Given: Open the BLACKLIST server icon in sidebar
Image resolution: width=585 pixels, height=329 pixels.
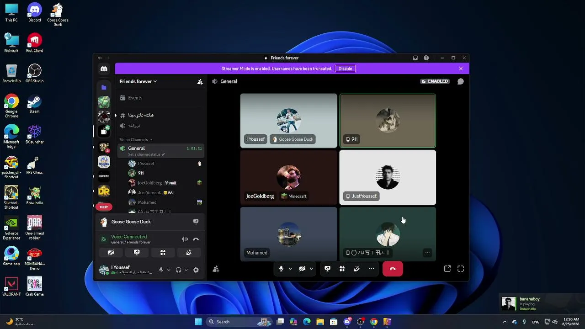Looking at the screenshot, I should [104, 176].
